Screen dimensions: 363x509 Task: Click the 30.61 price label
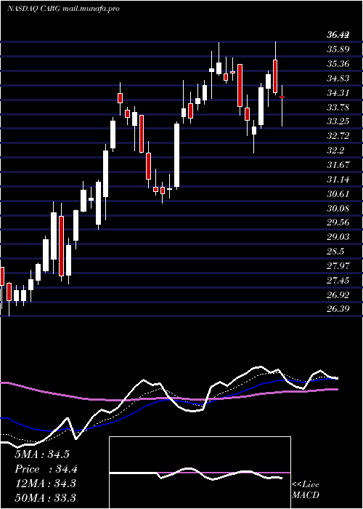[338, 194]
